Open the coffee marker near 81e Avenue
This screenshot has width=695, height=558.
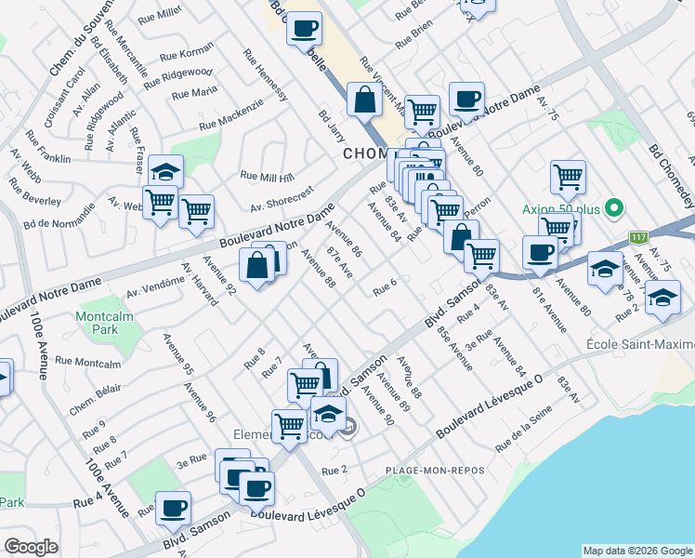(540, 254)
